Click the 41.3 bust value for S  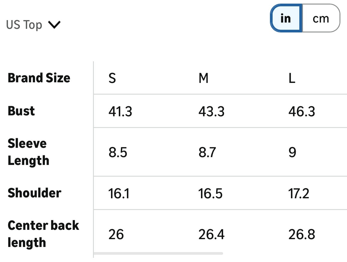coord(120,112)
